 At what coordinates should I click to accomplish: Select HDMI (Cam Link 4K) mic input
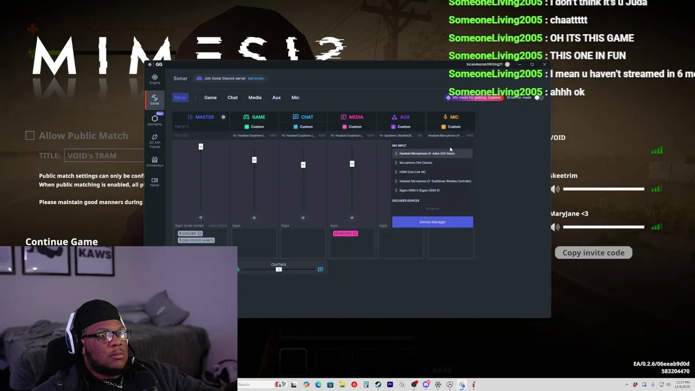pos(433,172)
